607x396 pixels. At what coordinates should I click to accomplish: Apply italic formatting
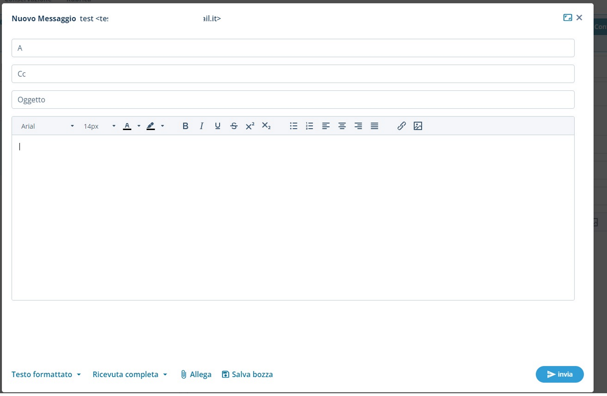[202, 126]
